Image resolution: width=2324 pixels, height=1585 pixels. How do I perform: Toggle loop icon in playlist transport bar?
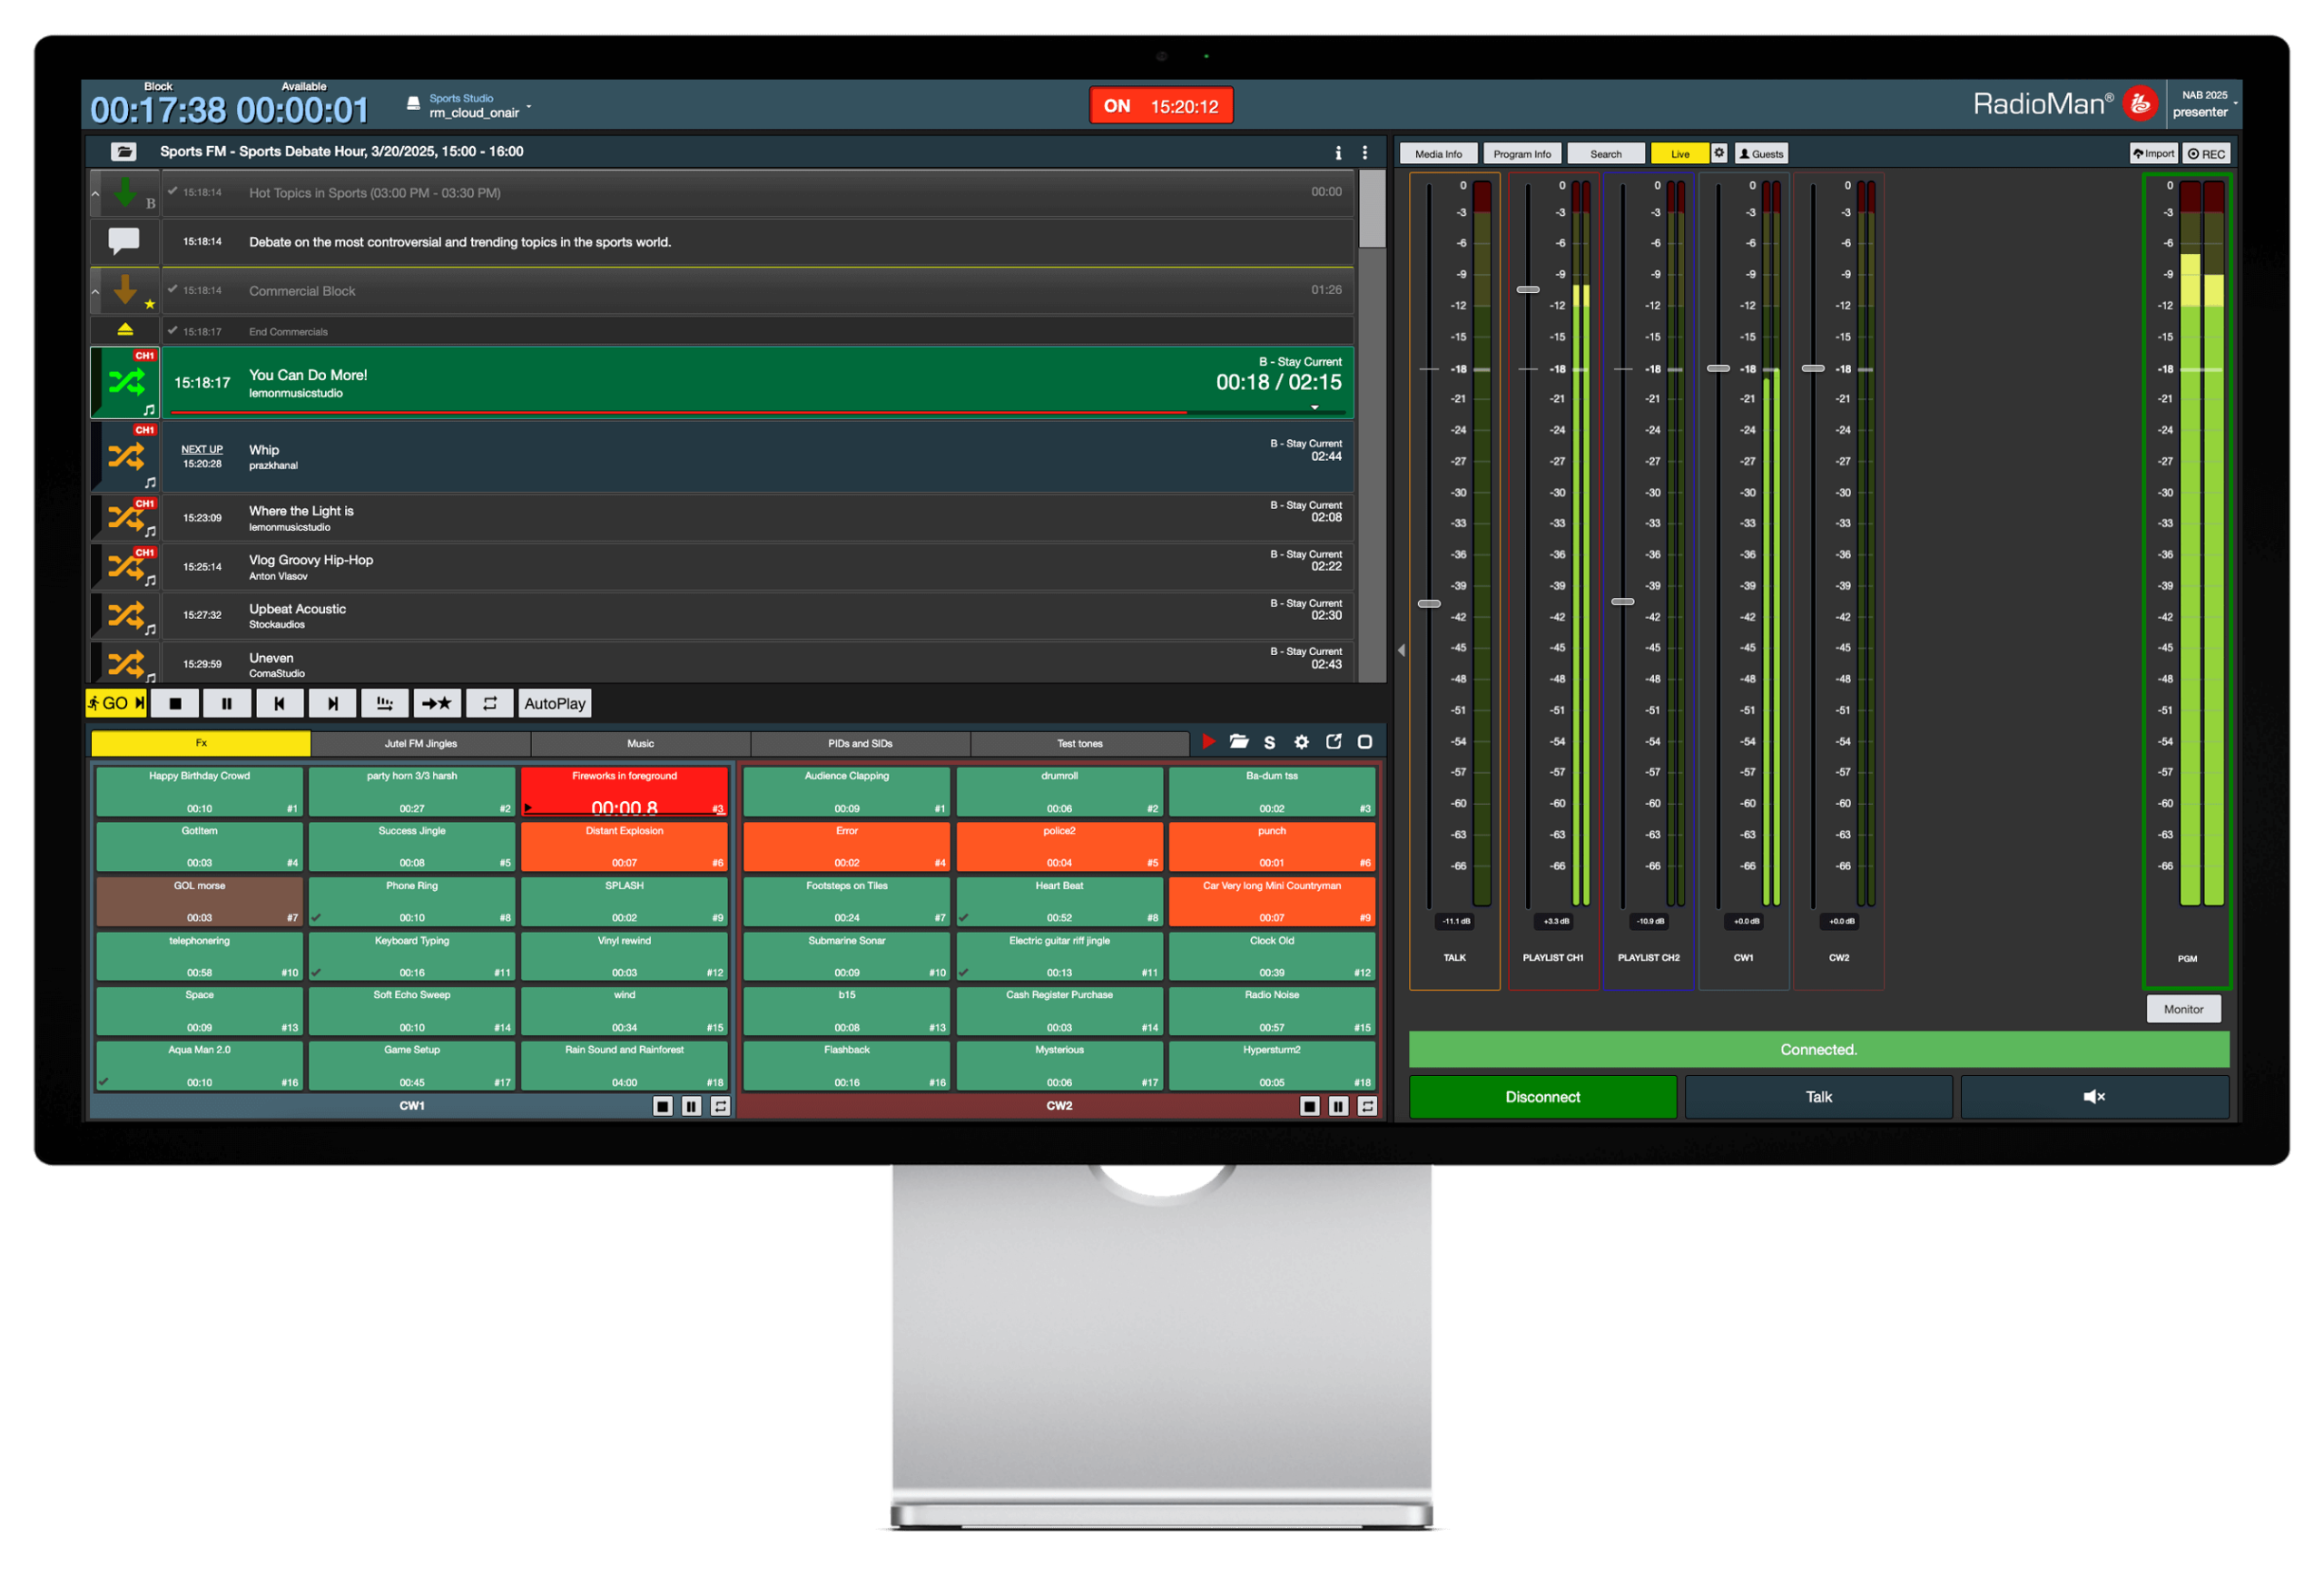coord(490,703)
